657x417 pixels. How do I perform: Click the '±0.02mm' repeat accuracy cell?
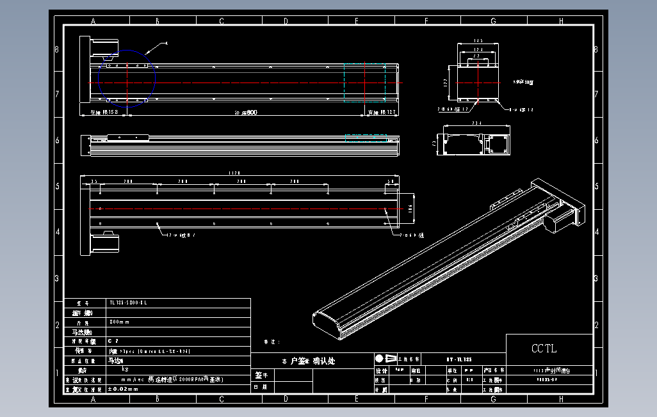pyautogui.click(x=179, y=389)
